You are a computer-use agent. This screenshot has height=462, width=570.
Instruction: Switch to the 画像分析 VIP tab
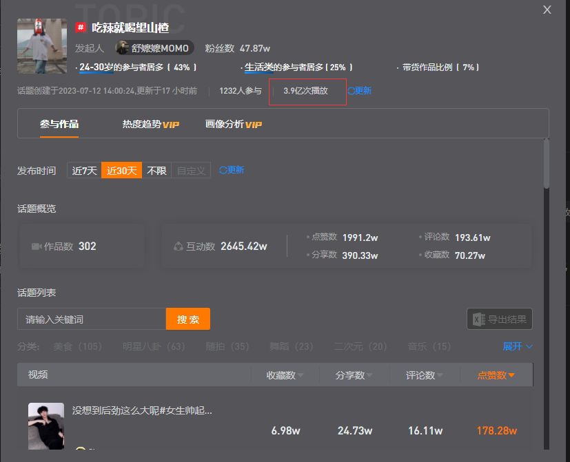234,124
